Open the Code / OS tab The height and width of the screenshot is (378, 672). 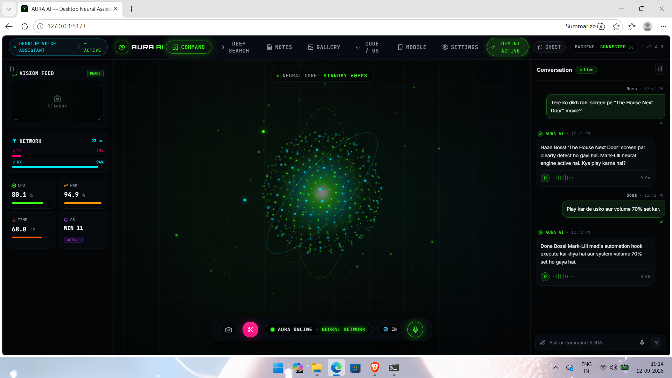(367, 47)
